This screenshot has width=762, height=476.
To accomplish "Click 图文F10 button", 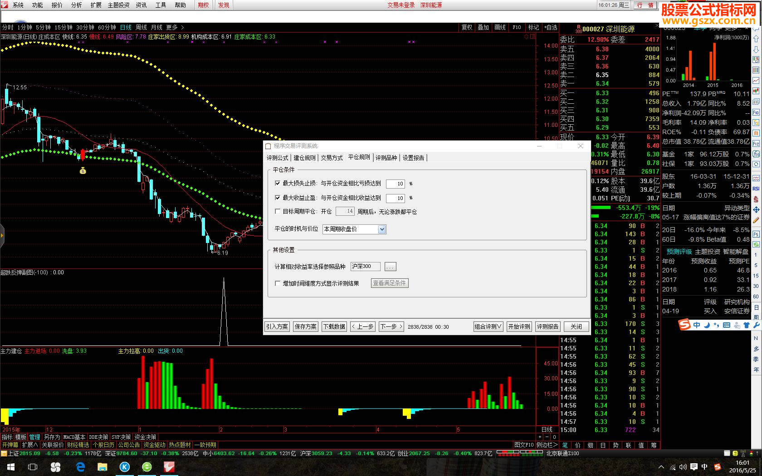I will pyautogui.click(x=524, y=445).
